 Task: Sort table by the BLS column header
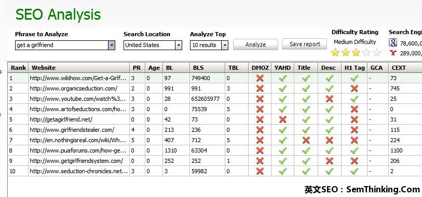207,68
